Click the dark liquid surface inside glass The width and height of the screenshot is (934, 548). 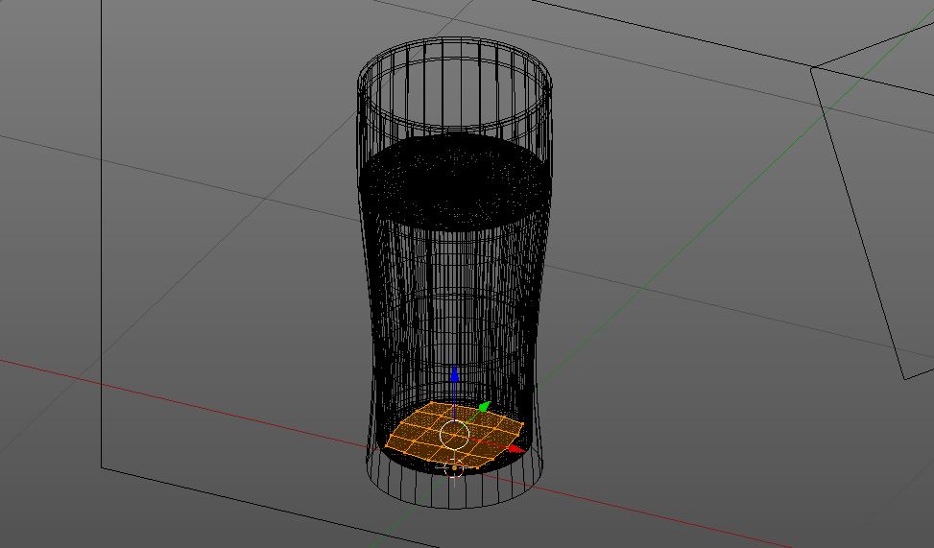[454, 180]
